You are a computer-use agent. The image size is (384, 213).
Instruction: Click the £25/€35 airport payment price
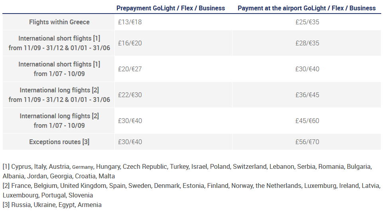pos(307,22)
